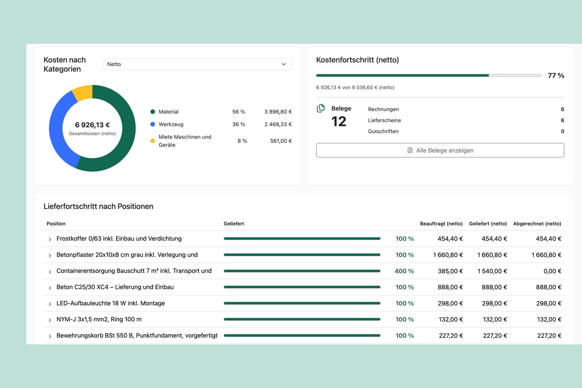Click the Lieferfortschritt nach Positionen heading
Image resolution: width=582 pixels, height=388 pixels.
coord(98,207)
